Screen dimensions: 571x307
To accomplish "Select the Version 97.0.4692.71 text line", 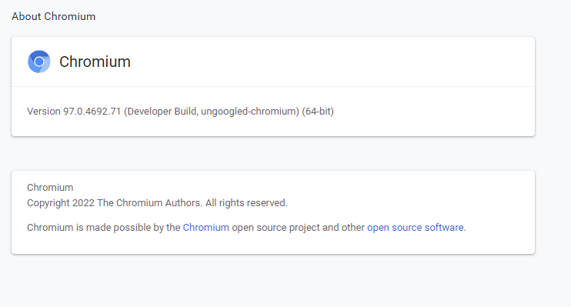I will (180, 111).
